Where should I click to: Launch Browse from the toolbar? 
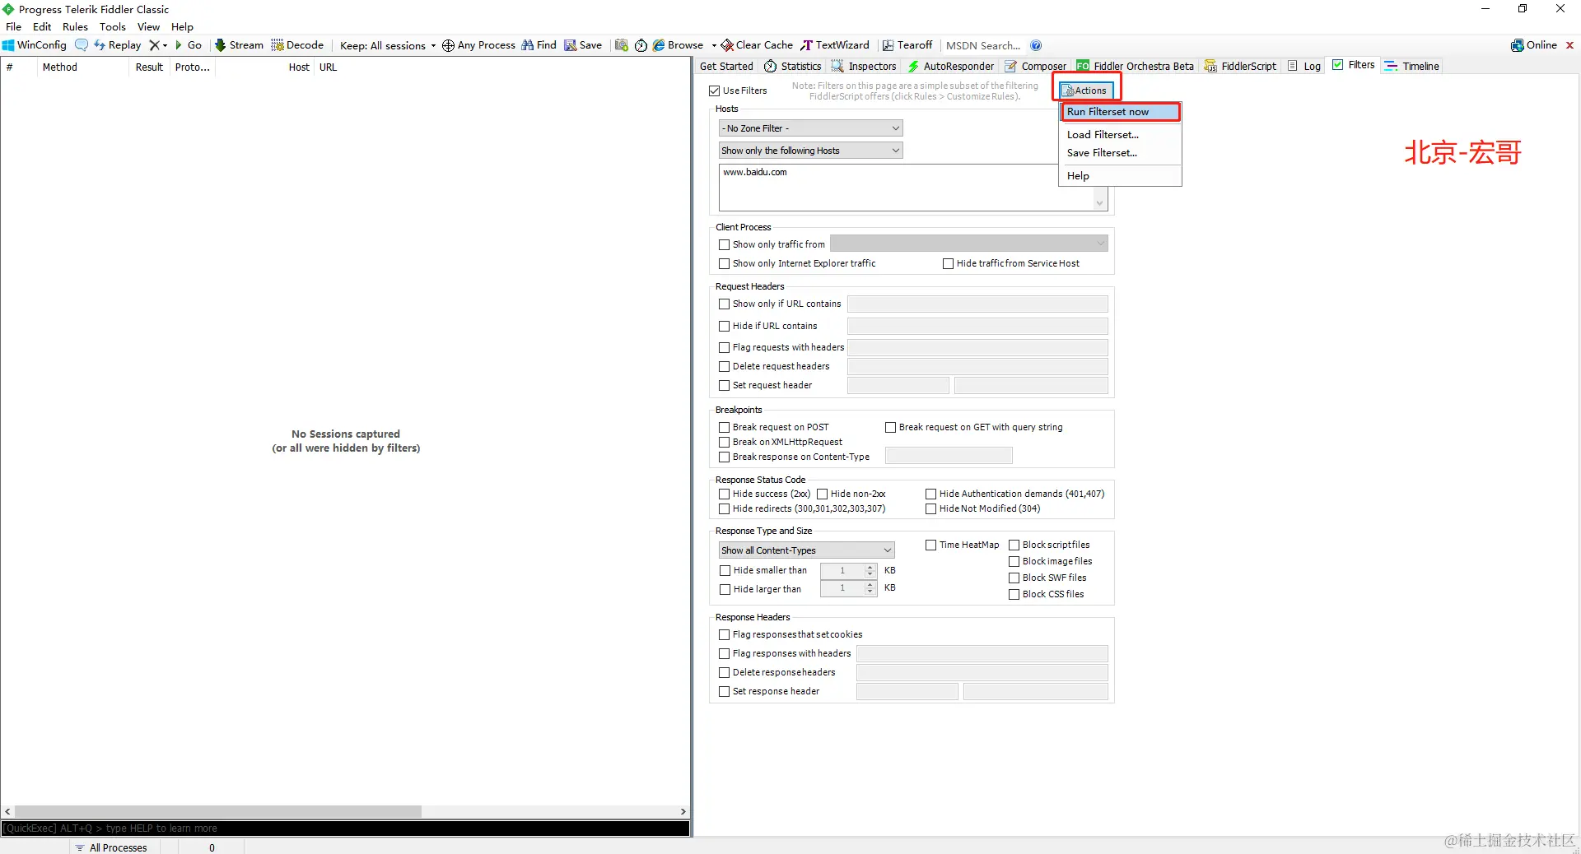678,45
